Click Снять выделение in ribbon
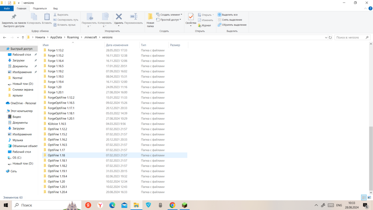 pos(230,20)
